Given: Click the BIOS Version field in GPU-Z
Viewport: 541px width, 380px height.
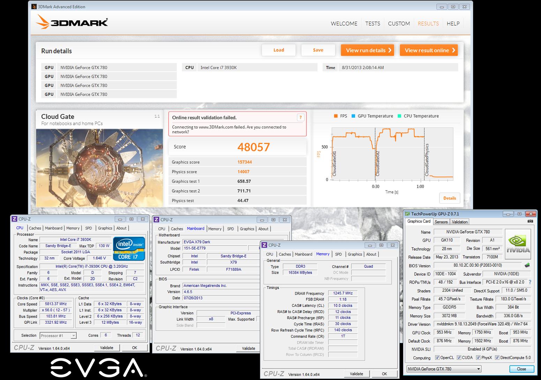Looking at the screenshot, I should [x=477, y=265].
